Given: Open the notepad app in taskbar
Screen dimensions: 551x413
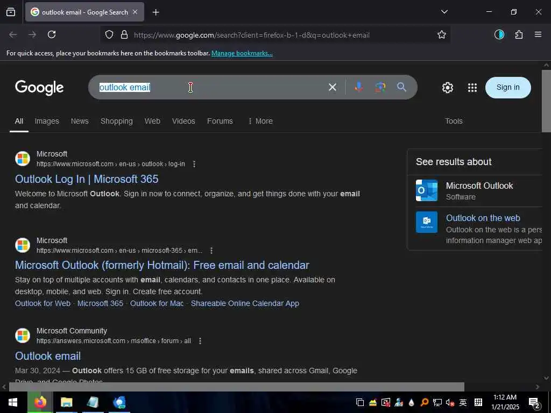Looking at the screenshot, I should (93, 402).
